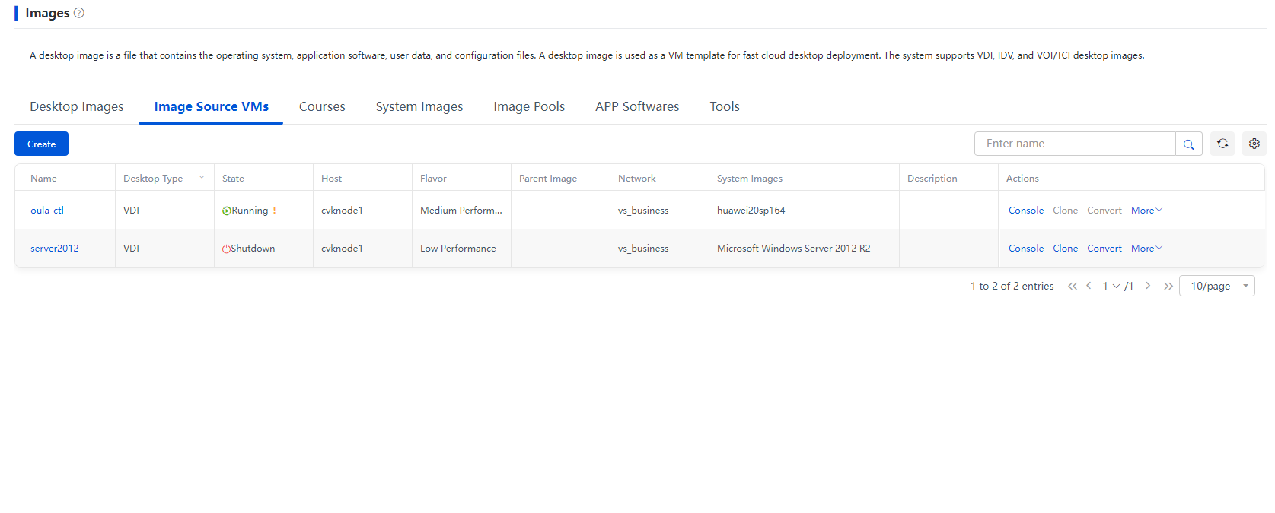
Task: Click the Flavor column header
Action: (x=433, y=179)
